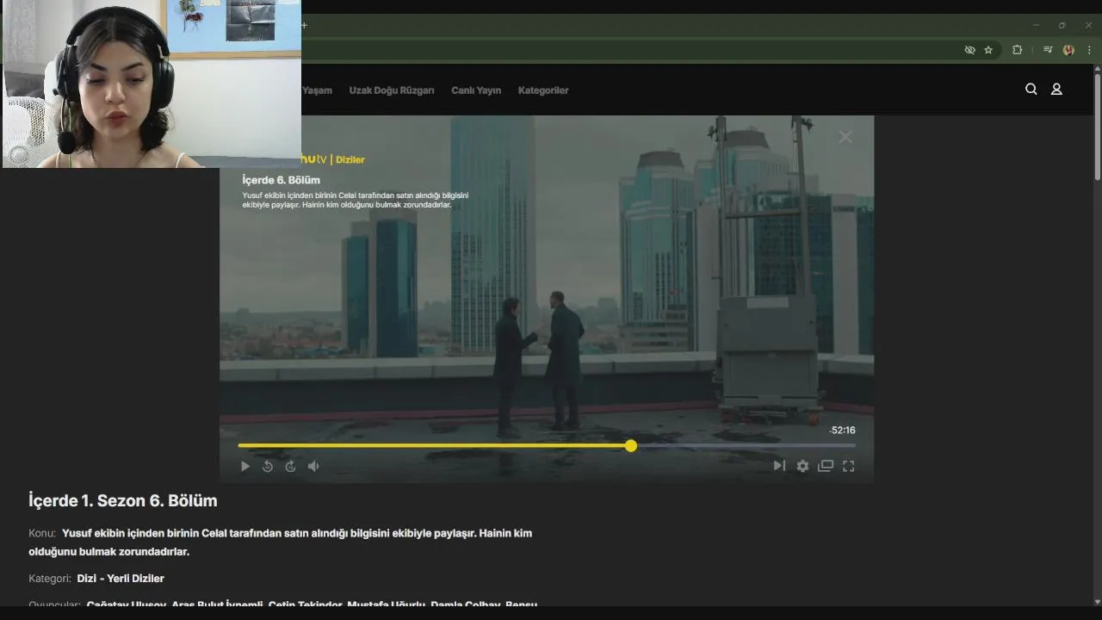Image resolution: width=1102 pixels, height=620 pixels.
Task: Open the Chrome profile avatar
Action: 1068,50
